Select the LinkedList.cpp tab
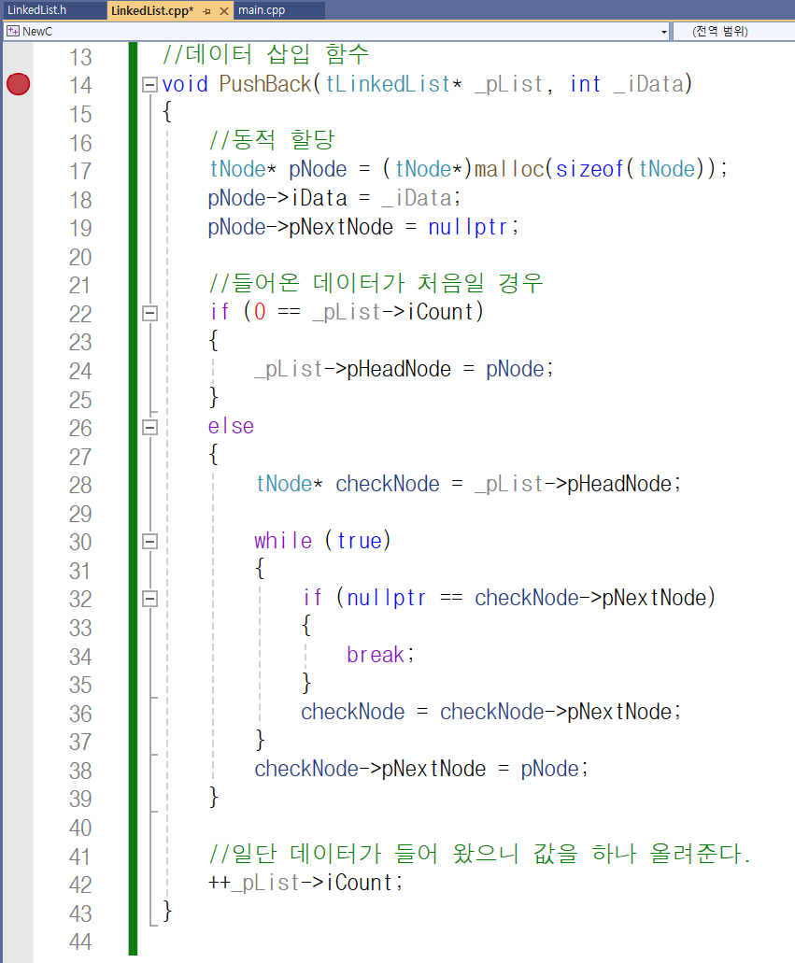The width and height of the screenshot is (795, 963). (x=151, y=10)
